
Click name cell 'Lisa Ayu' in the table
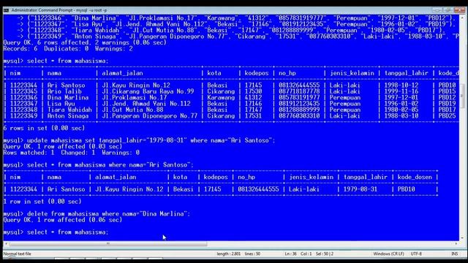(61, 104)
